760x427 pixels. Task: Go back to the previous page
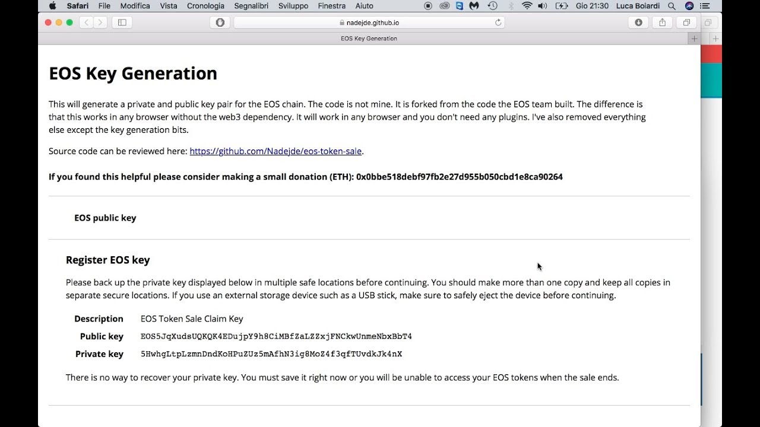click(87, 23)
